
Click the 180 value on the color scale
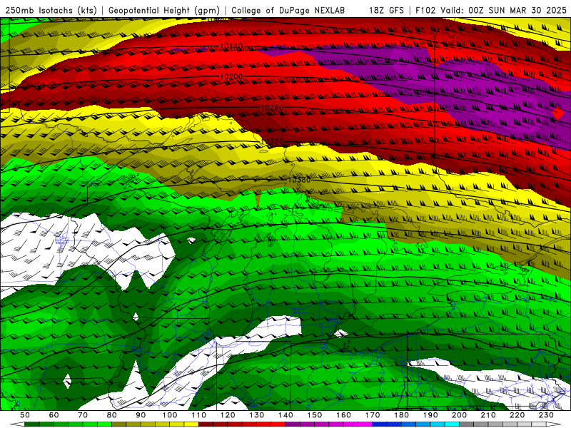(x=401, y=415)
